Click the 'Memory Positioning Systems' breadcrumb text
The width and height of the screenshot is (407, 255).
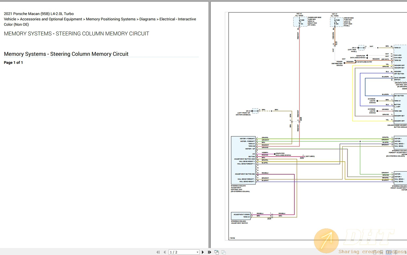tap(111, 19)
